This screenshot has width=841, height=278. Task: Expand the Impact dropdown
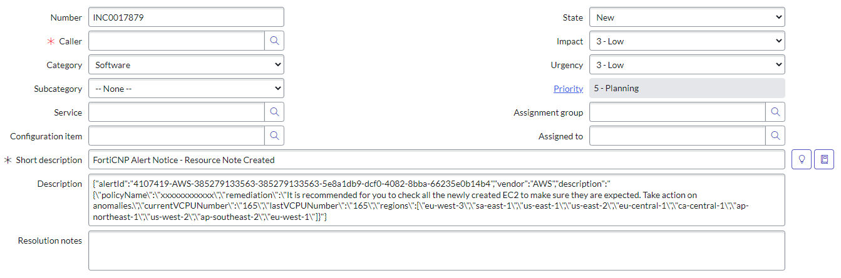[687, 41]
